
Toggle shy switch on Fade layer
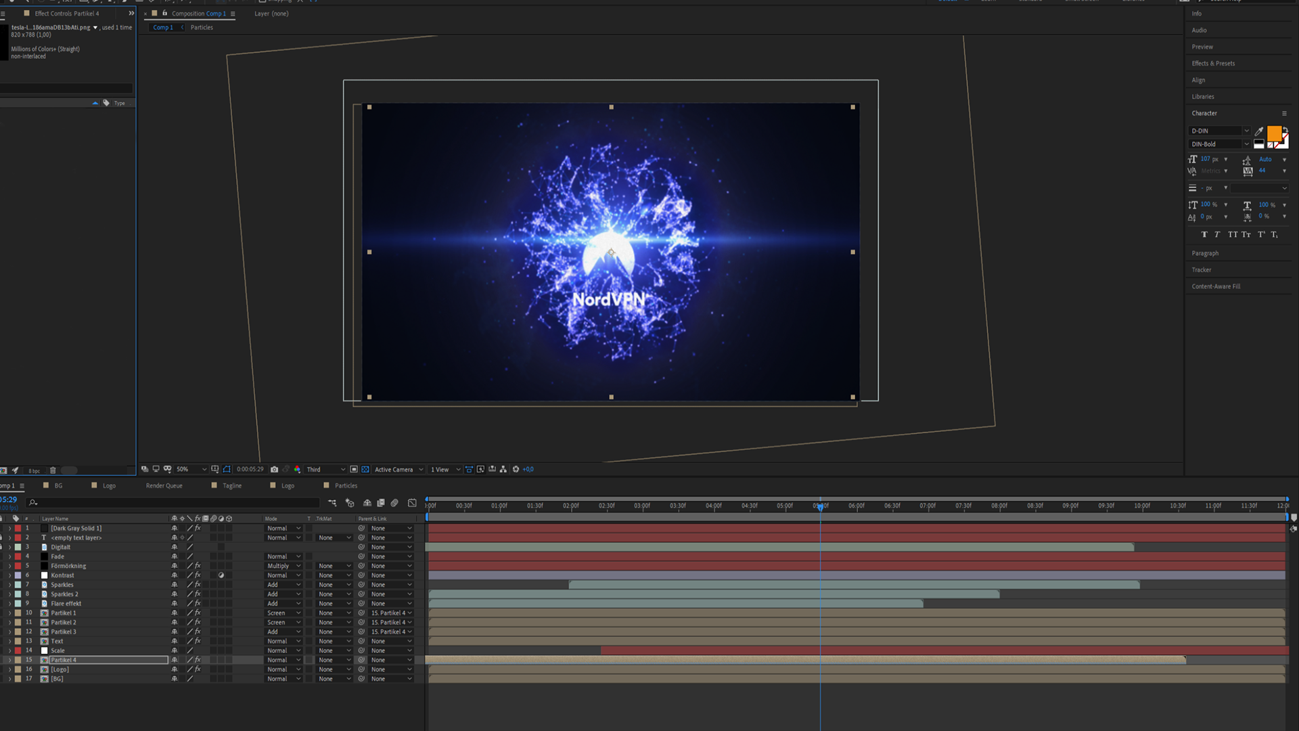175,556
